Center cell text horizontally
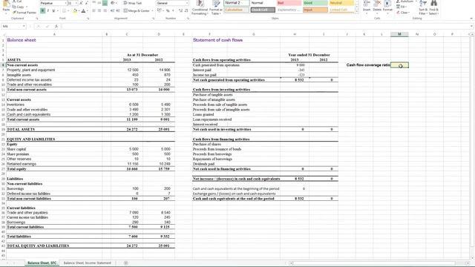The image size is (475, 267). 99,11
